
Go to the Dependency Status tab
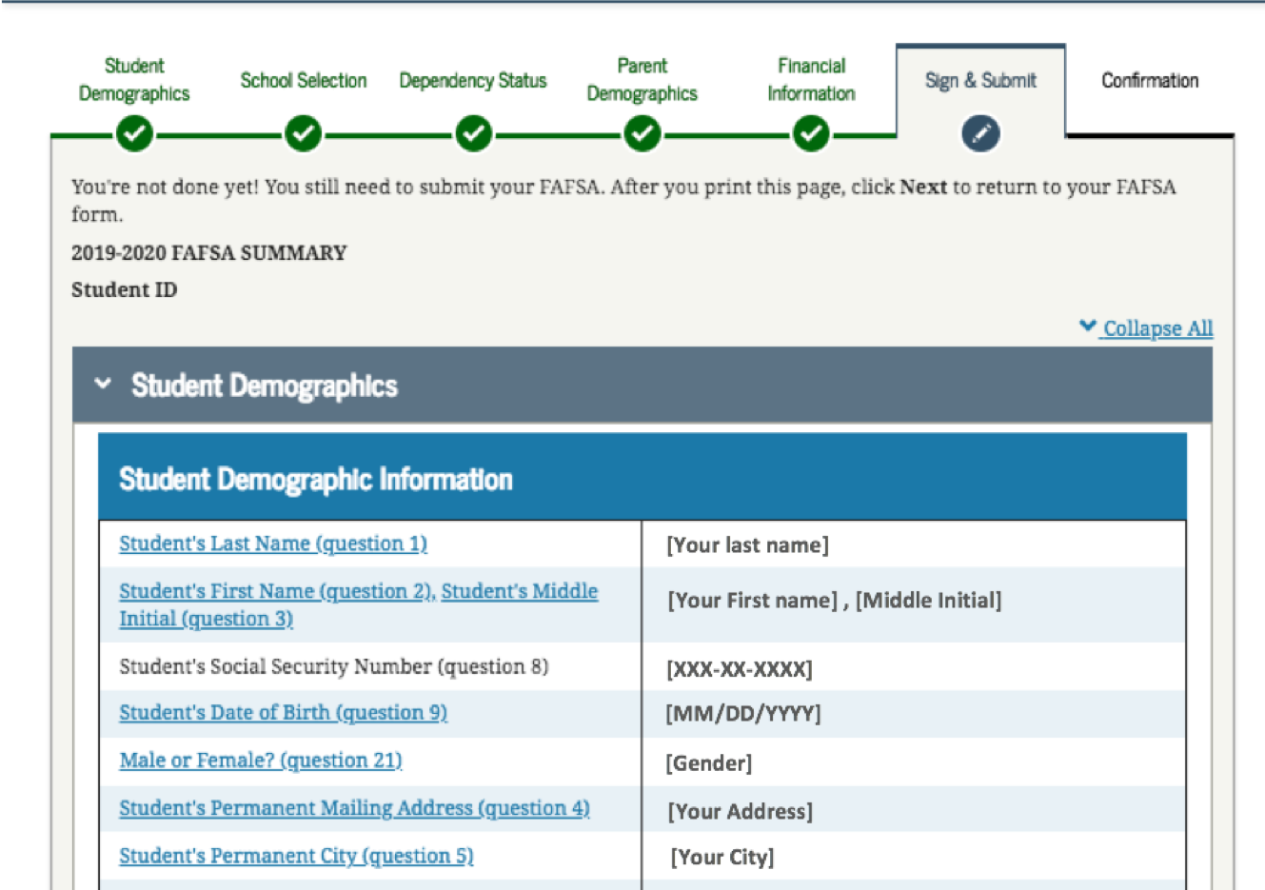473,81
